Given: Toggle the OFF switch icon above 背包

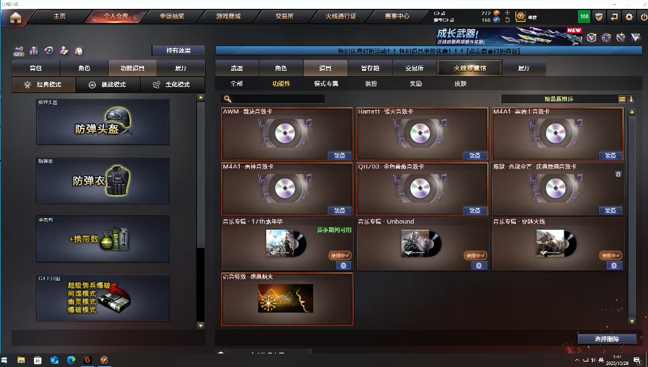Looking at the screenshot, I should (x=18, y=51).
